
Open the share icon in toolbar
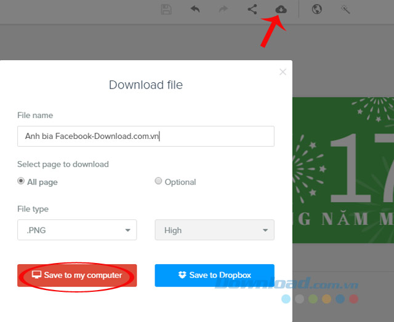252,9
